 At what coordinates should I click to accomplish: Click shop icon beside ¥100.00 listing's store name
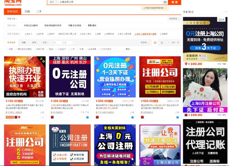6,112
